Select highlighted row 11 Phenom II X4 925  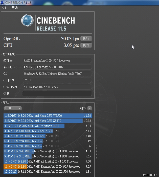pyautogui.click(x=48, y=167)
